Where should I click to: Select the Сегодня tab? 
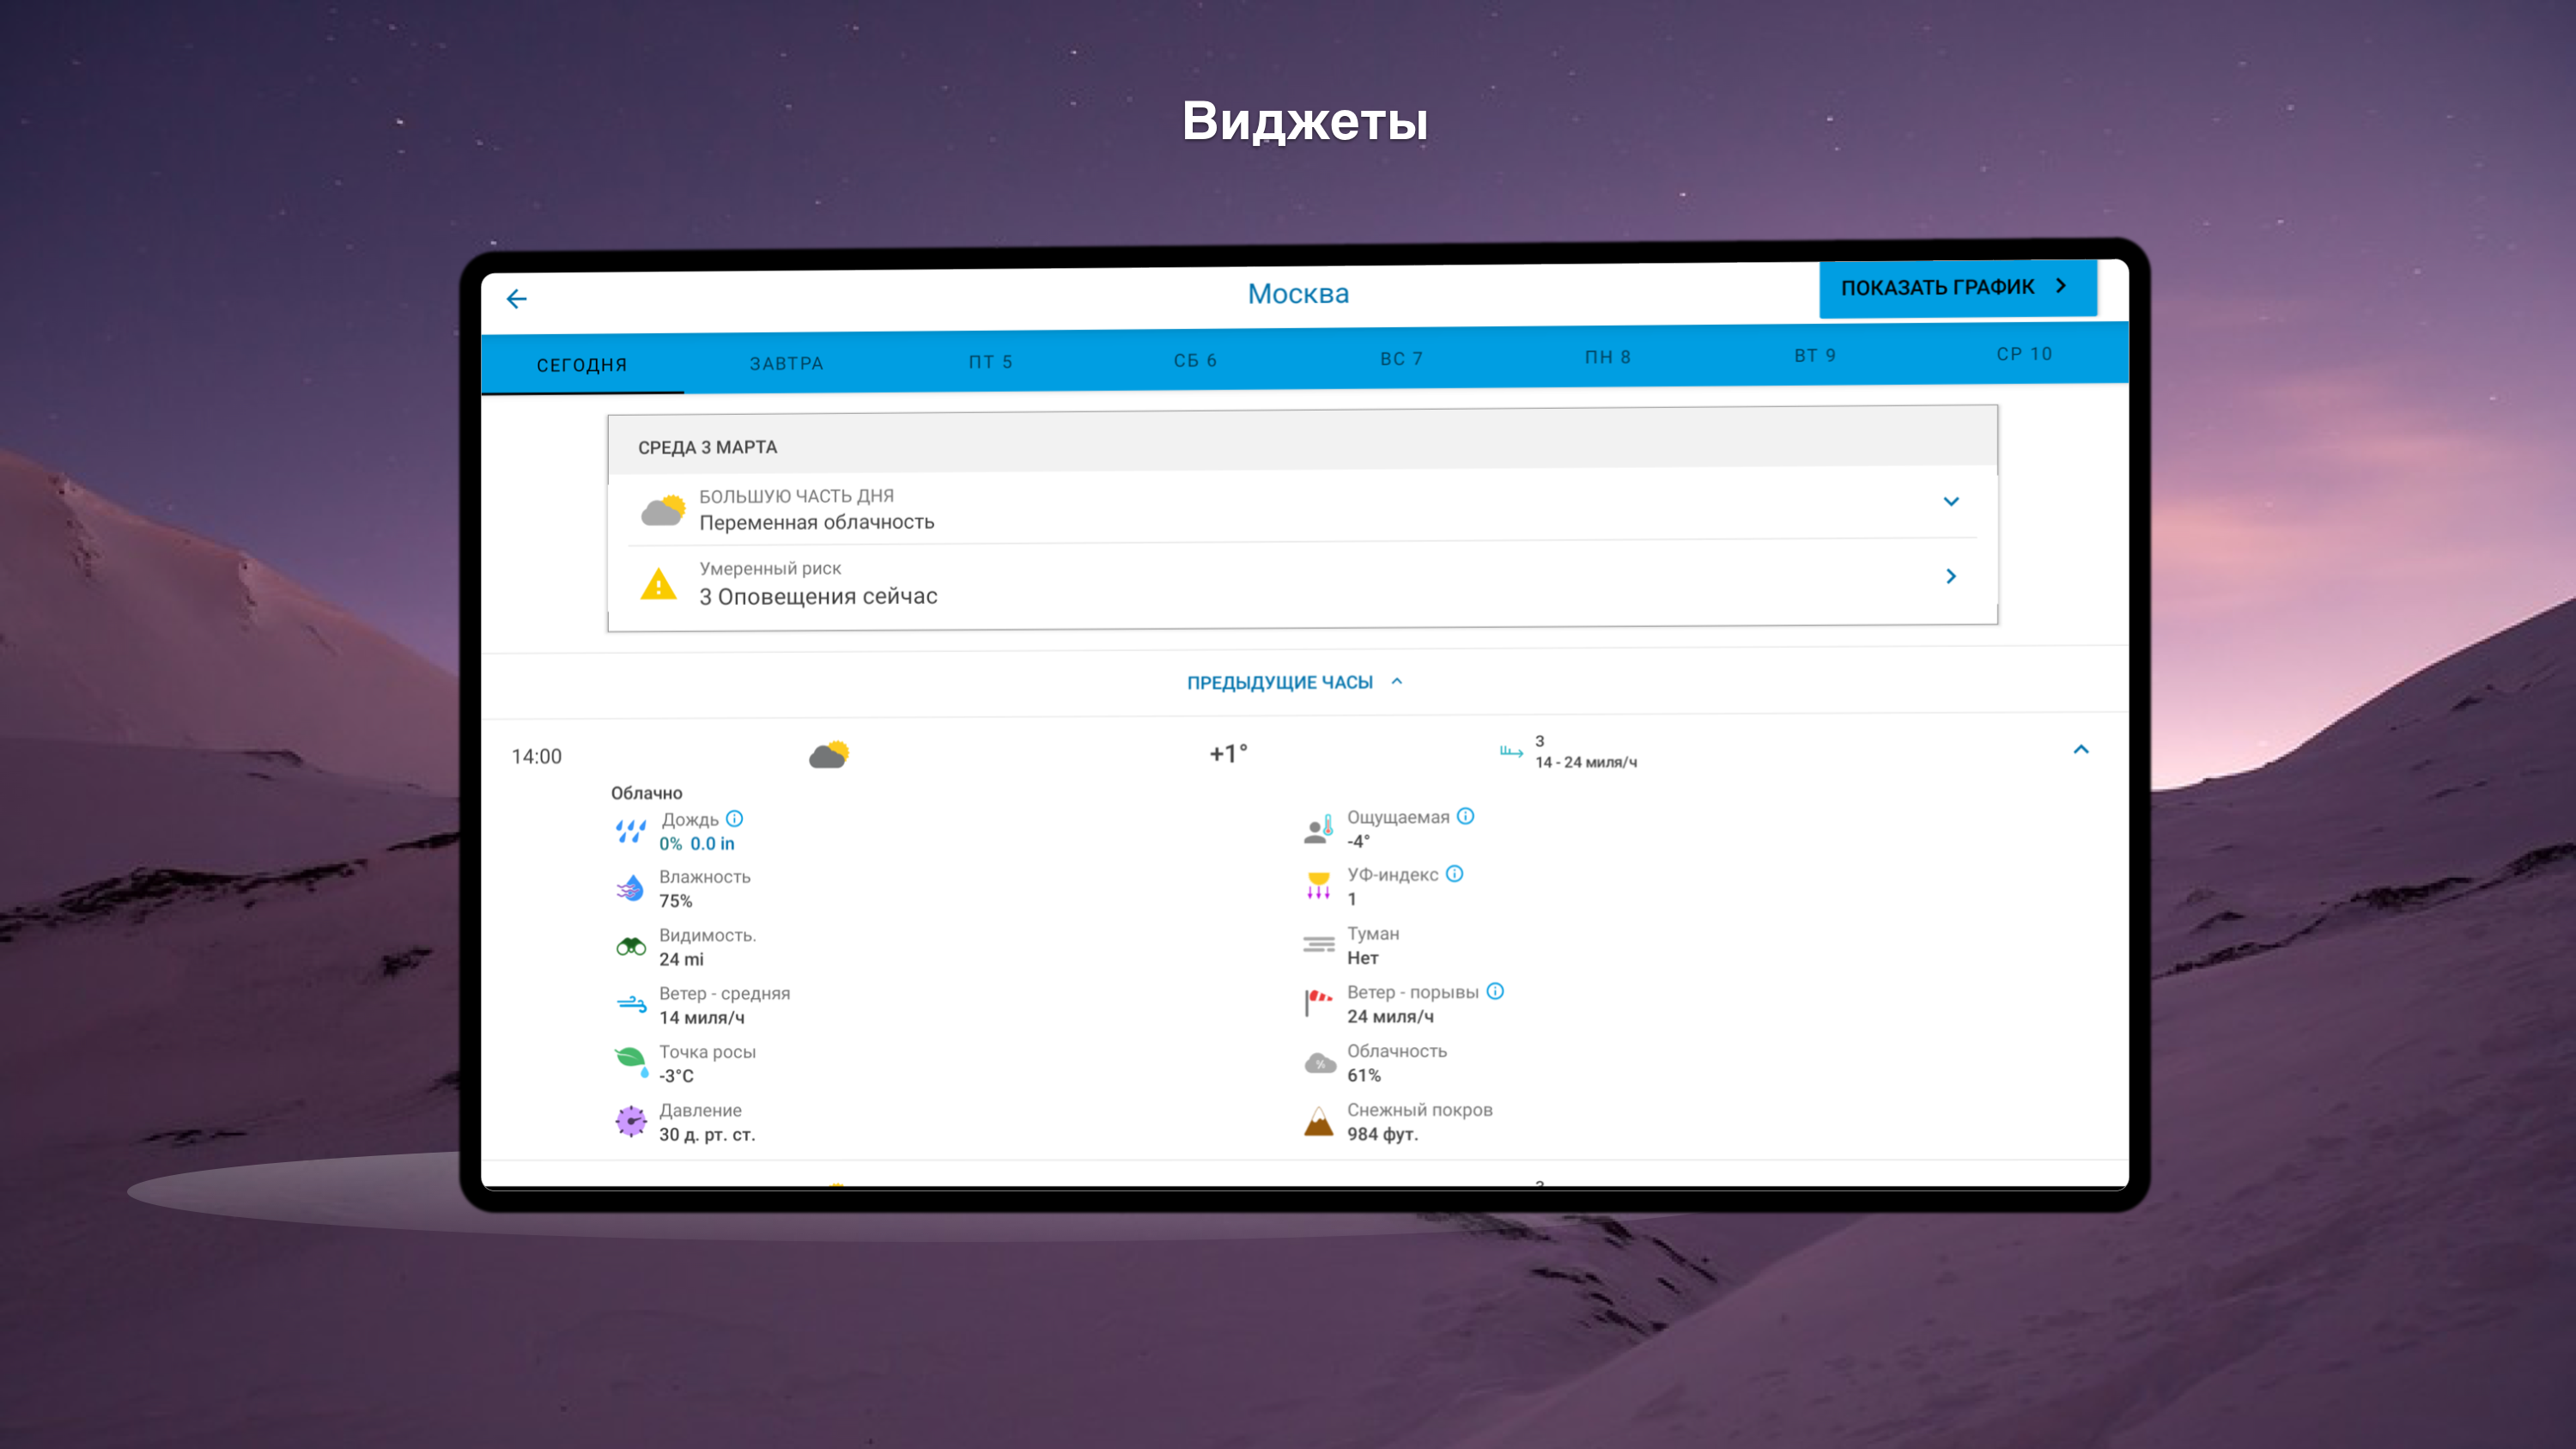click(582, 365)
